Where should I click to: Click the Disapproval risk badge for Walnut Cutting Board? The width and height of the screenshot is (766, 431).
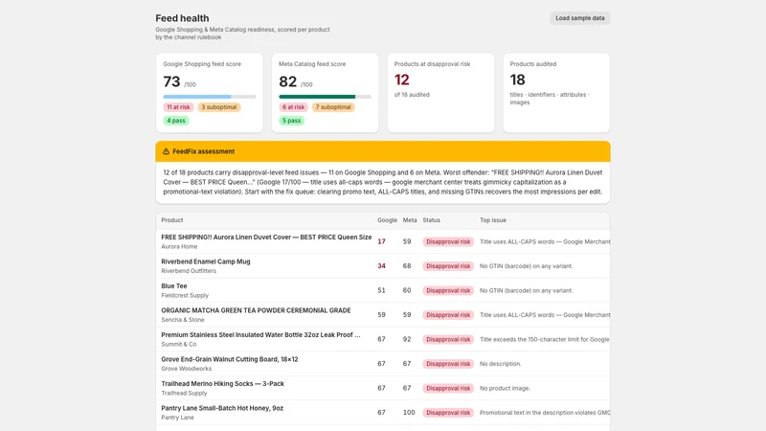click(x=448, y=364)
